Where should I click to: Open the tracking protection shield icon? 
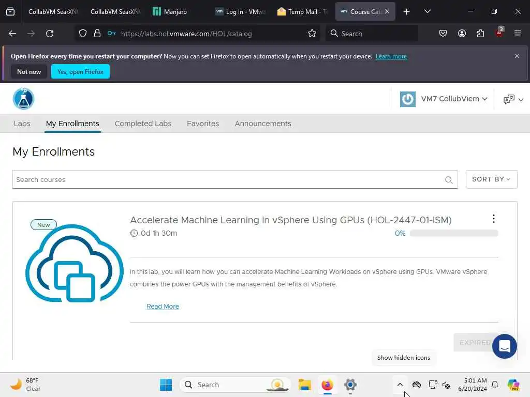(x=83, y=34)
